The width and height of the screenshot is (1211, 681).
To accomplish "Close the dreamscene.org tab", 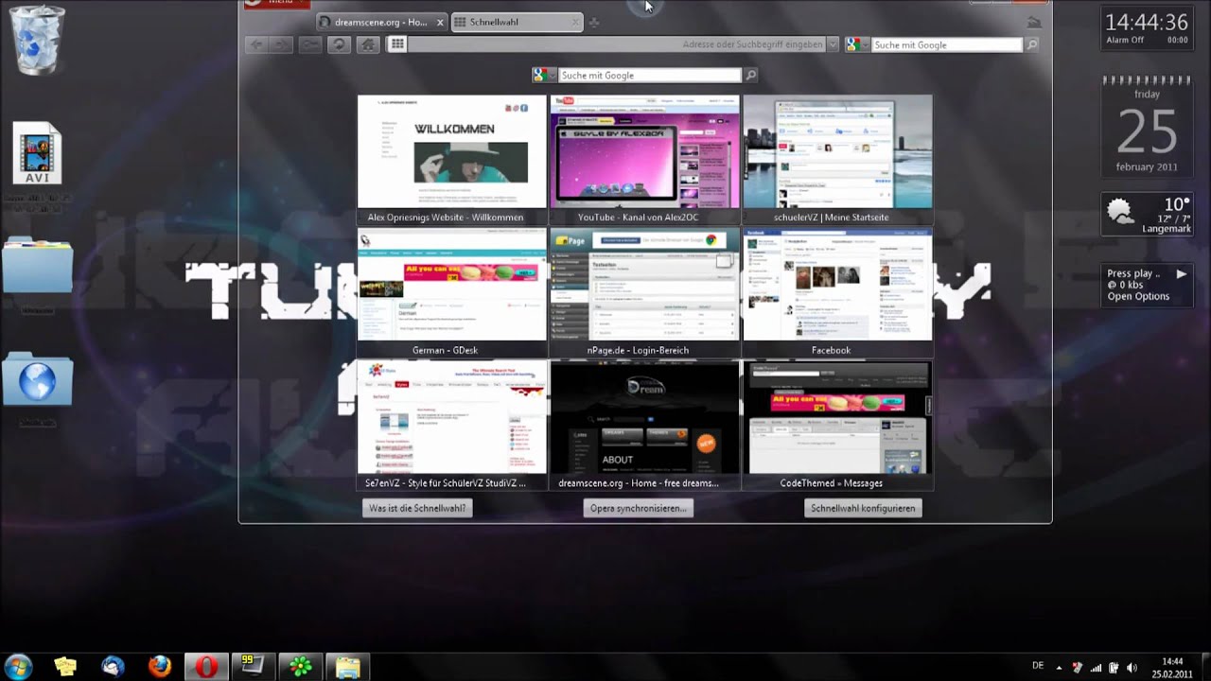I will point(440,22).
